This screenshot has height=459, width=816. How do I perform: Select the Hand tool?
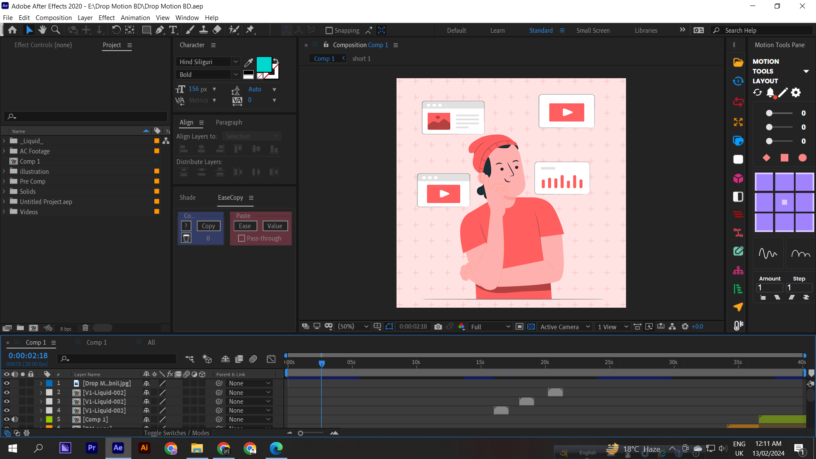click(42, 30)
